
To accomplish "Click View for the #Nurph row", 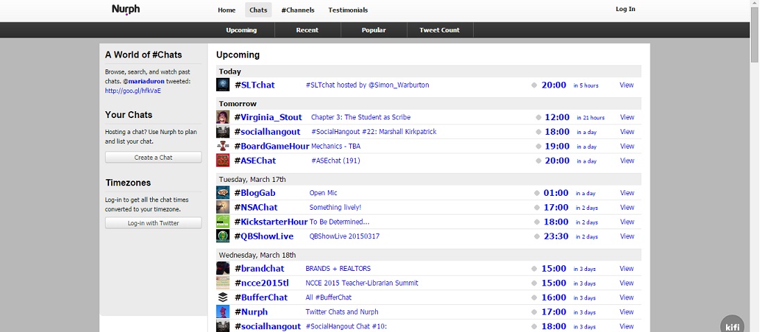I will coord(627,312).
